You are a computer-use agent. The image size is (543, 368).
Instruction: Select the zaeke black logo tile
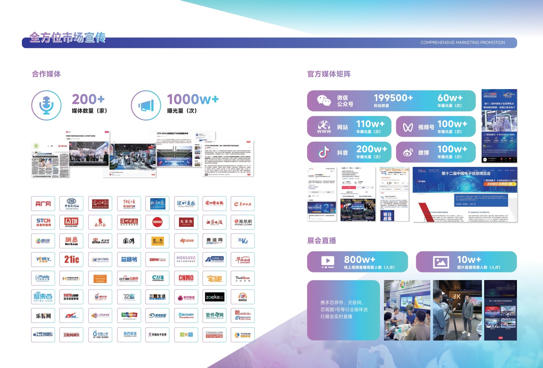tap(214, 297)
